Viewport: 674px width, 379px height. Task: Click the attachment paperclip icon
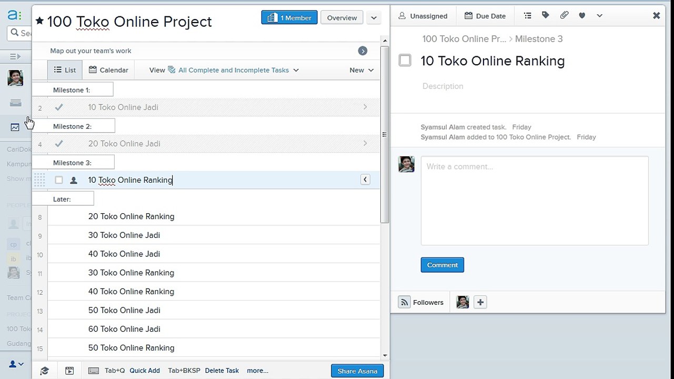(x=564, y=16)
